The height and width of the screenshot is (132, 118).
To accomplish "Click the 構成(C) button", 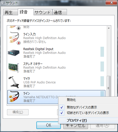I will pyautogui.click(x=18, y=112).
